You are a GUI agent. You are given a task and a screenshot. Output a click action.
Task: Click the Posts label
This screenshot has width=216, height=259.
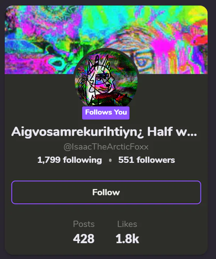point(84,224)
